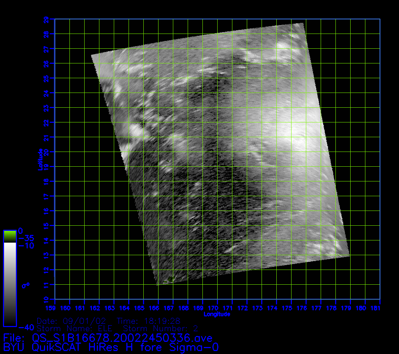Click the longitude tick label 159
This screenshot has width=399, height=354.
click(51, 308)
